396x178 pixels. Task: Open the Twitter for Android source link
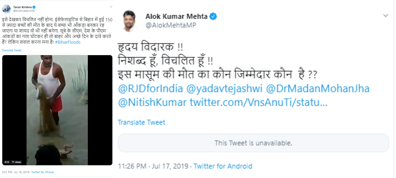[x=223, y=166]
